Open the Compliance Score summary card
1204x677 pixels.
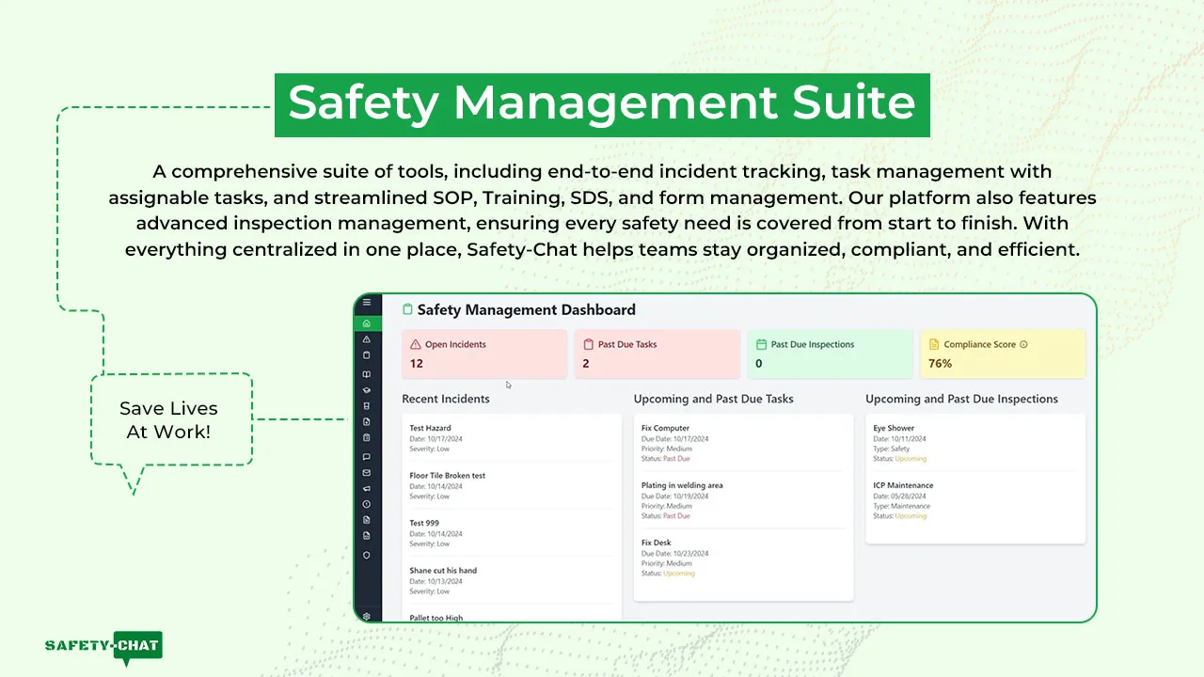pyautogui.click(x=1003, y=354)
